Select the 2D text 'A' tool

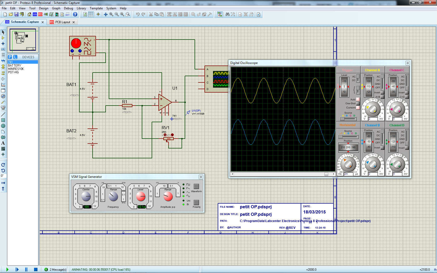[x=3, y=143]
